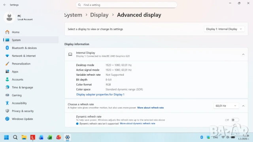Open the red L app in taskbar
Screen dimensions: 253x142
tap(32, 137)
